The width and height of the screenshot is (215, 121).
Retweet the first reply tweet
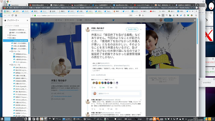100,109
